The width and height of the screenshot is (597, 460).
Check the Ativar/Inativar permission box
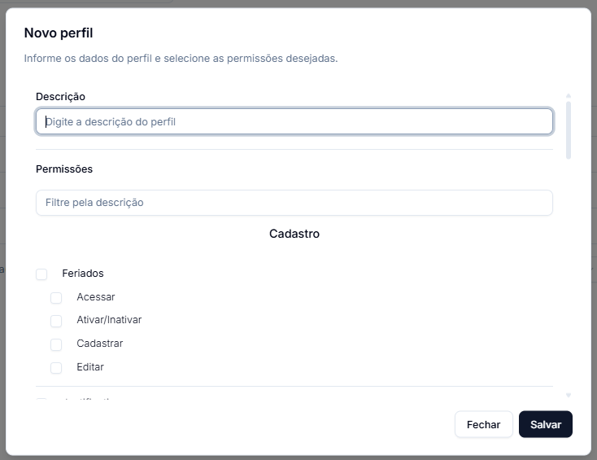56,321
